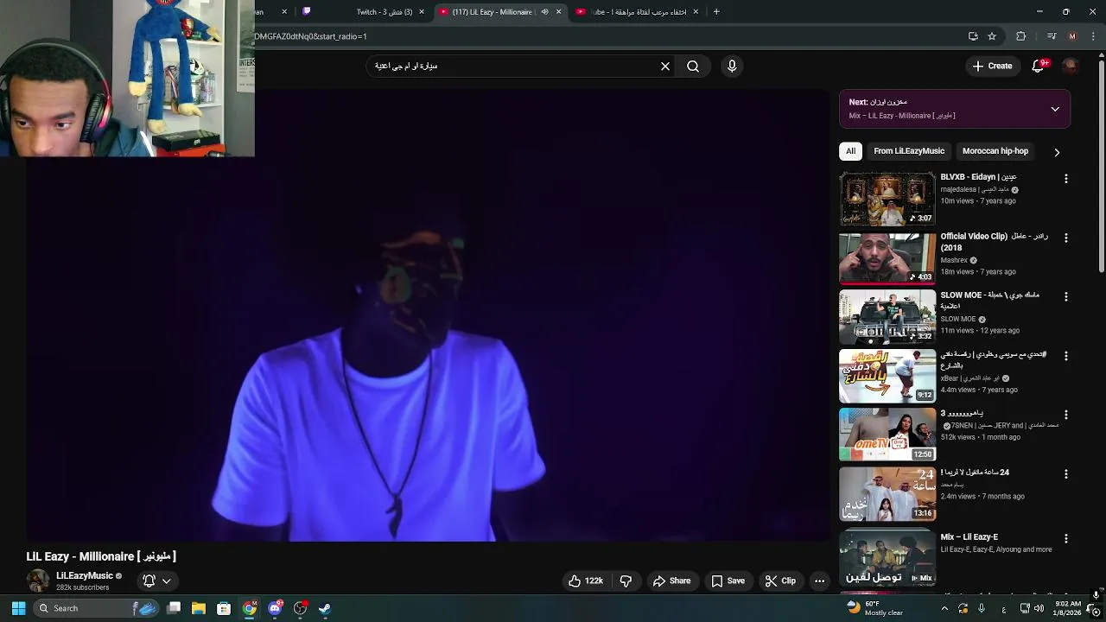
Task: Share the video
Action: coord(671,581)
